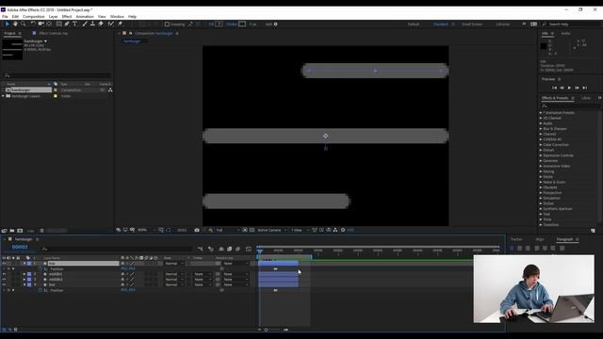The image size is (603, 339).
Task: Open the viewer Resolution Full dropdown
Action: [x=227, y=230]
